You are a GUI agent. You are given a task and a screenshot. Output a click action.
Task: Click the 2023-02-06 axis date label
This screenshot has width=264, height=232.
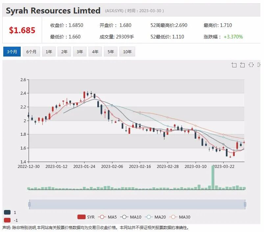(112, 166)
